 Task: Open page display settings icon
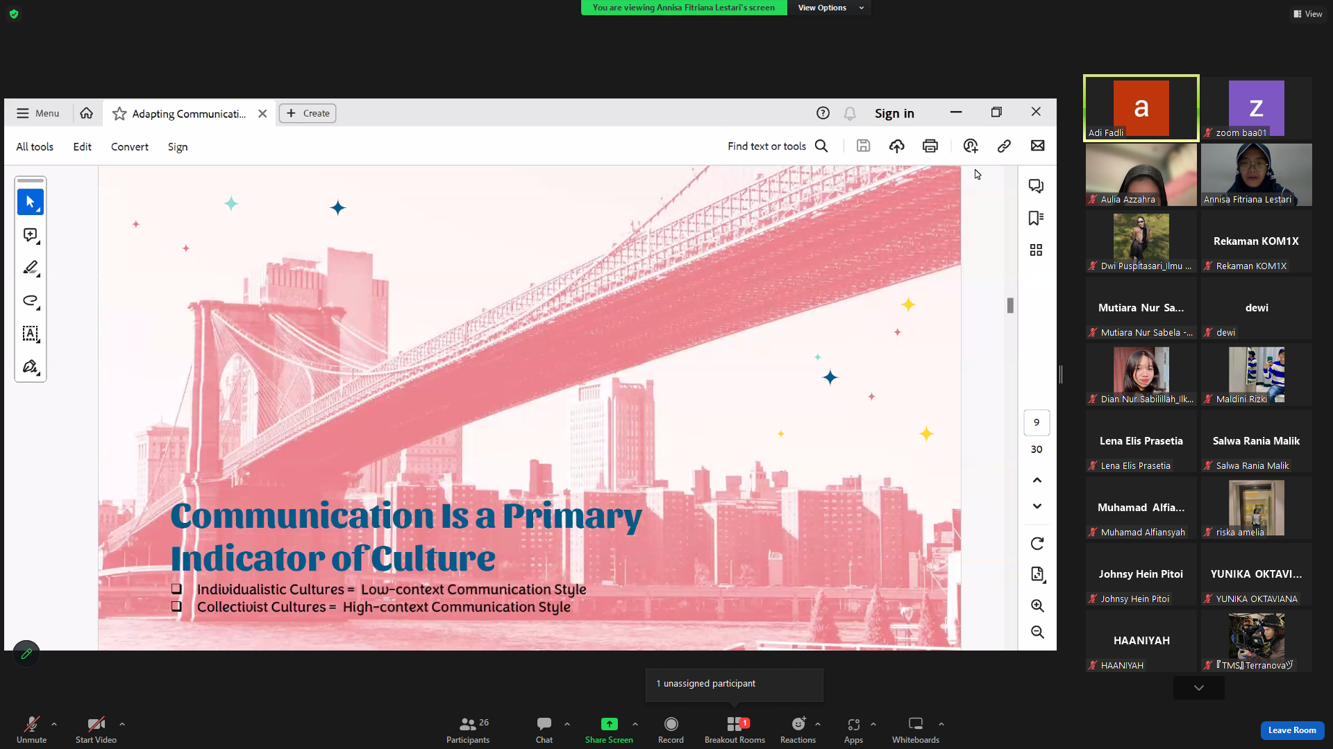1037,574
